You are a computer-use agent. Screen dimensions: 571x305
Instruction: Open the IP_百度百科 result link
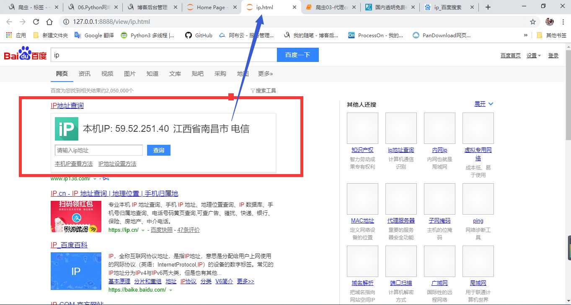(69, 245)
